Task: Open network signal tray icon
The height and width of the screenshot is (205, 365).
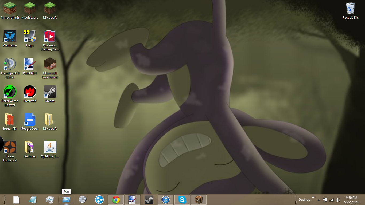Action: 332,200
